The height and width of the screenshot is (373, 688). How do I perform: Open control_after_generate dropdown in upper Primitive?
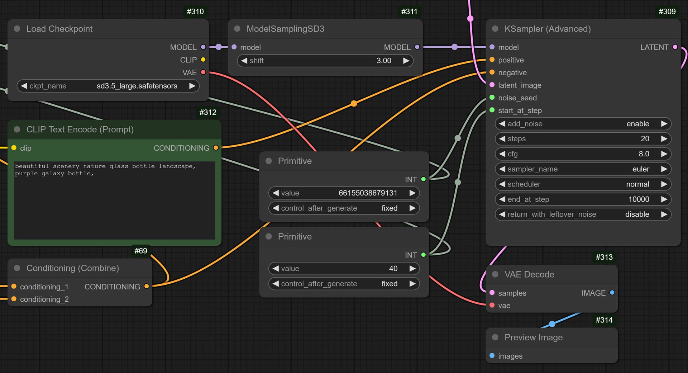point(344,208)
